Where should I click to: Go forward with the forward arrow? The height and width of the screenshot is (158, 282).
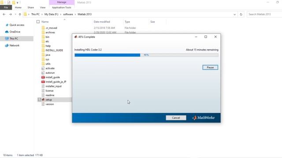[x=11, y=14]
